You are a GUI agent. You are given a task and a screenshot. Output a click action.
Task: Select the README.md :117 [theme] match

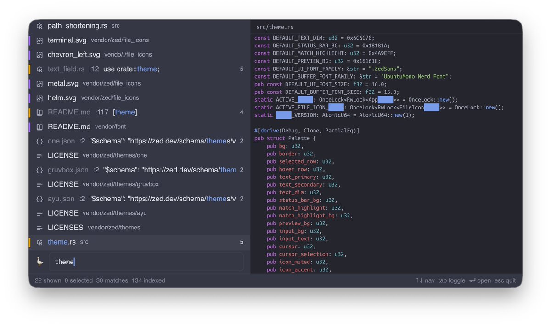(x=140, y=112)
